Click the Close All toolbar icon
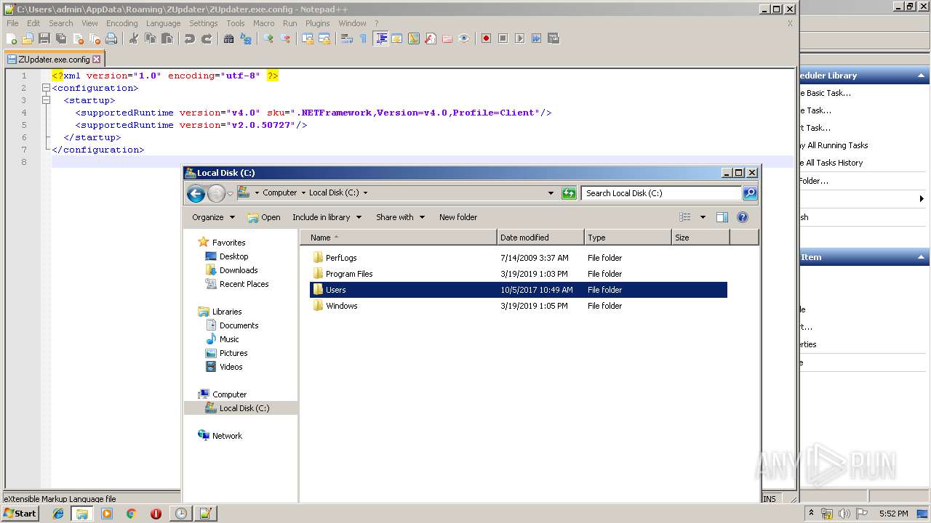The height and width of the screenshot is (523, 931). pyautogui.click(x=95, y=38)
